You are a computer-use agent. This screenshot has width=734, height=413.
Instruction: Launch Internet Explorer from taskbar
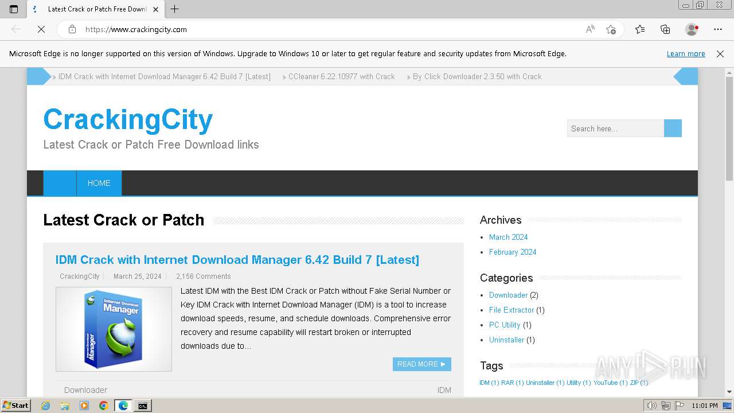coord(45,406)
